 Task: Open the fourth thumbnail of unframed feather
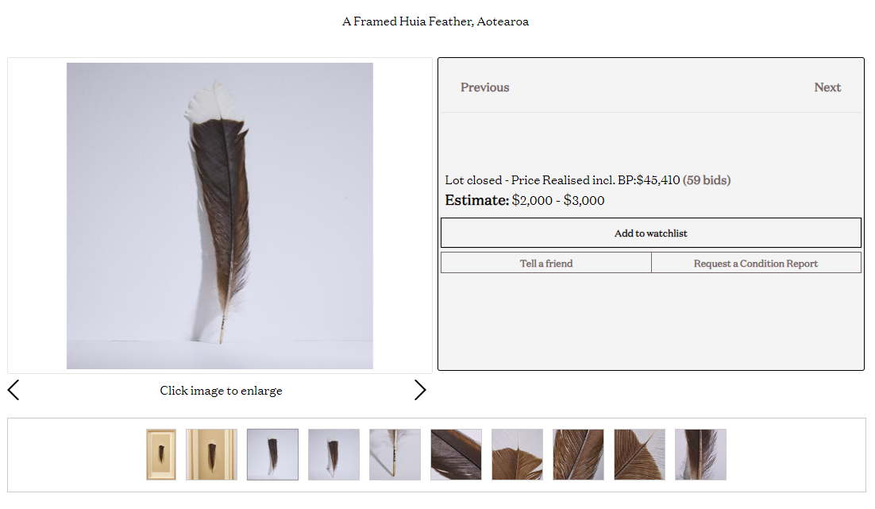coord(333,454)
